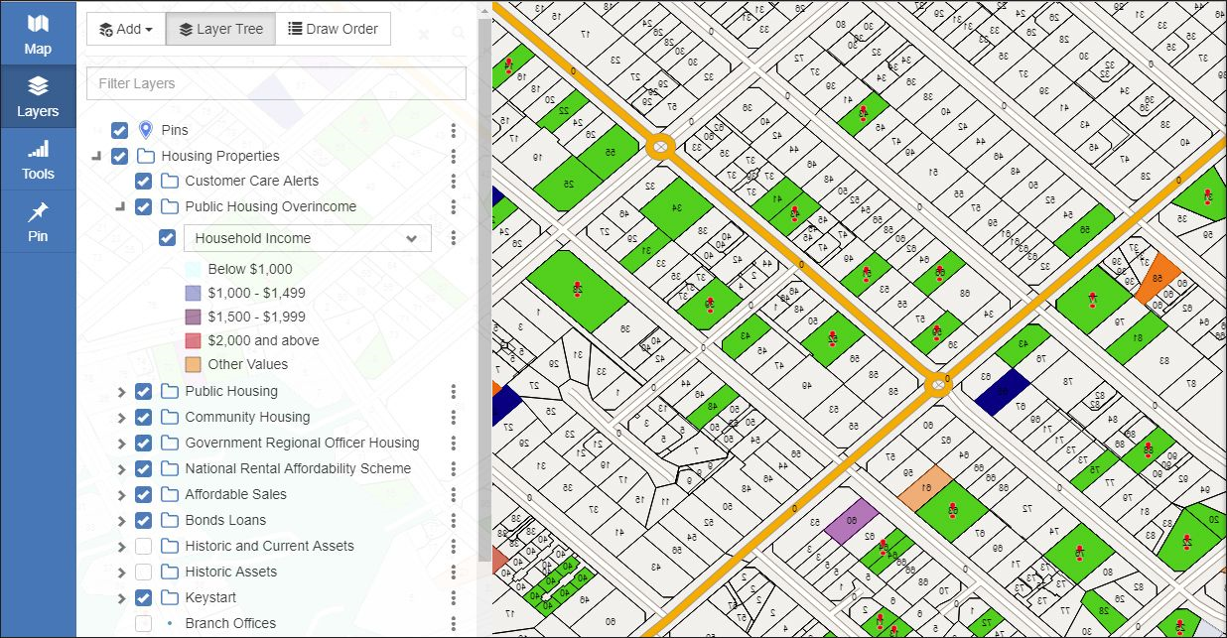The image size is (1227, 638).
Task: Click the Historic and Current Assets label
Action: pyautogui.click(x=269, y=546)
